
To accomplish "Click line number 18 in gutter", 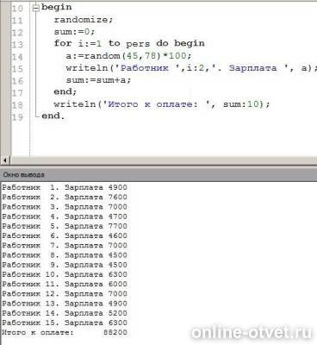I will pyautogui.click(x=17, y=105).
